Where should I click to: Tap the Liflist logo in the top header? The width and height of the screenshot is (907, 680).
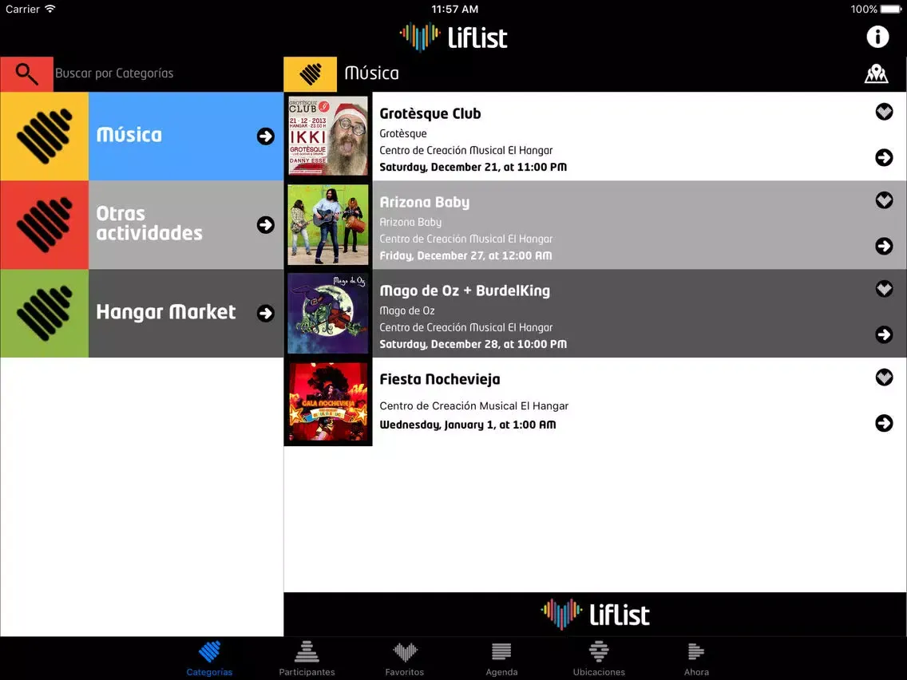pos(453,37)
